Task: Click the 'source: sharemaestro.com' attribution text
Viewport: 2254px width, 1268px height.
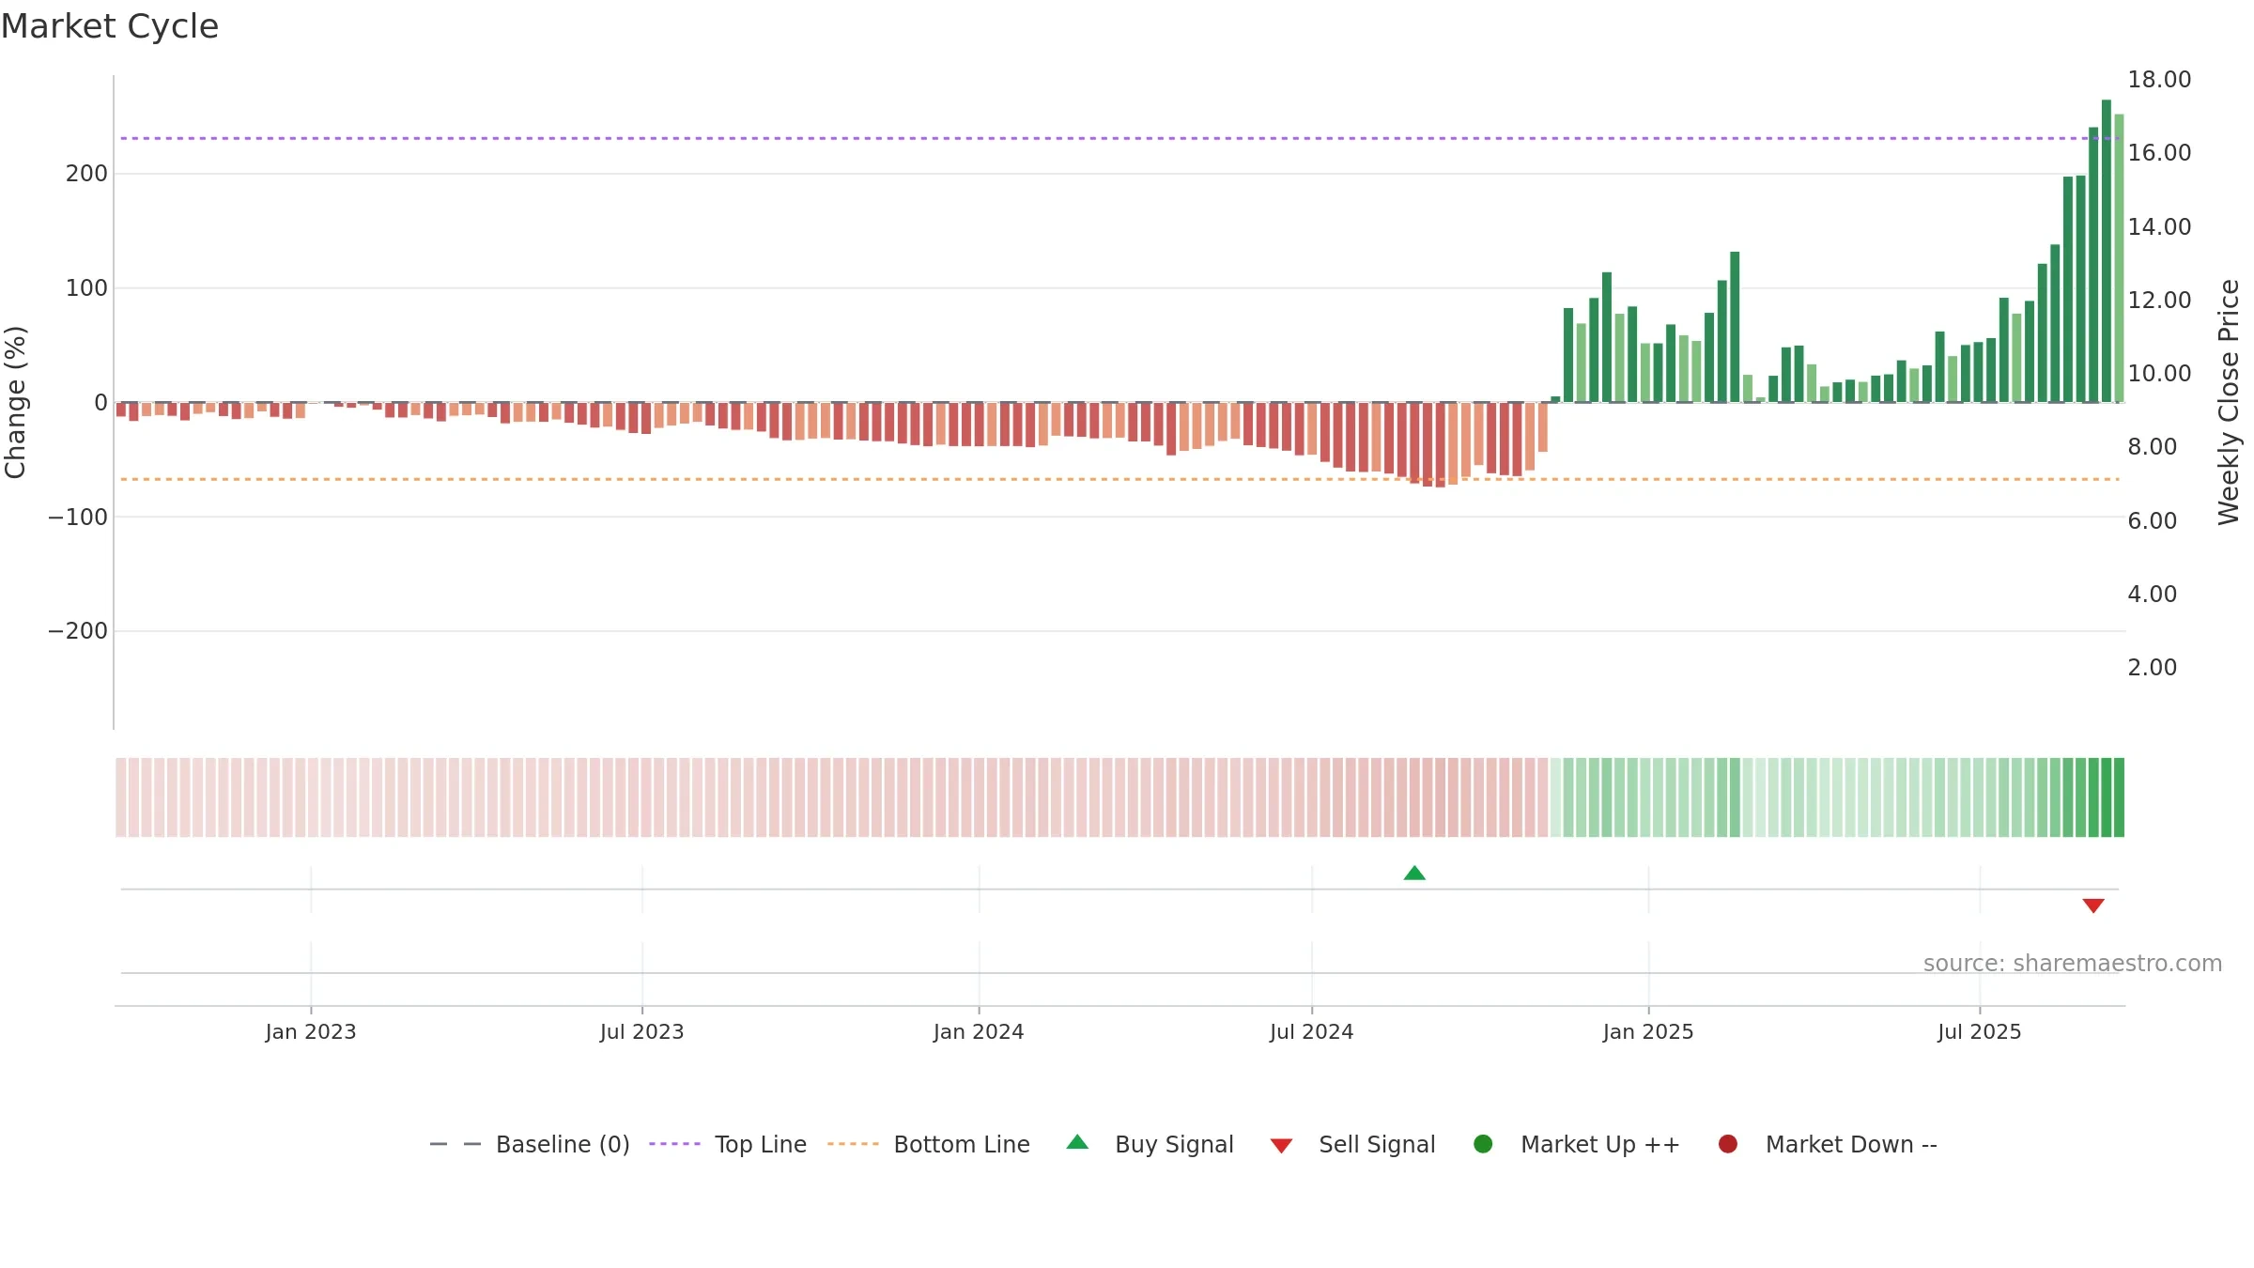Action: click(2073, 964)
